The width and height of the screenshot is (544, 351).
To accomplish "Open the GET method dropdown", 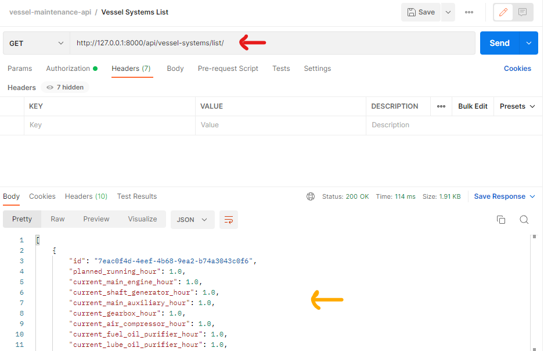I will (x=36, y=43).
